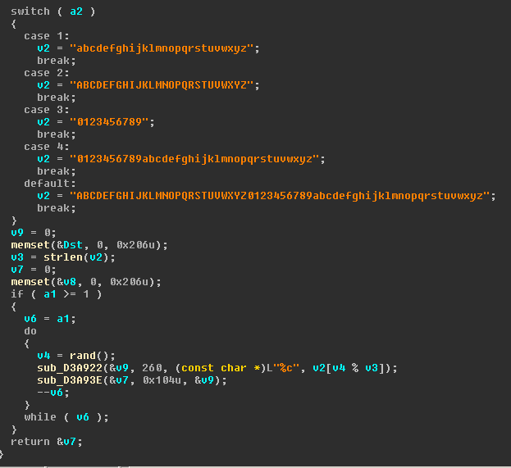Select the 'default:' label

point(50,184)
